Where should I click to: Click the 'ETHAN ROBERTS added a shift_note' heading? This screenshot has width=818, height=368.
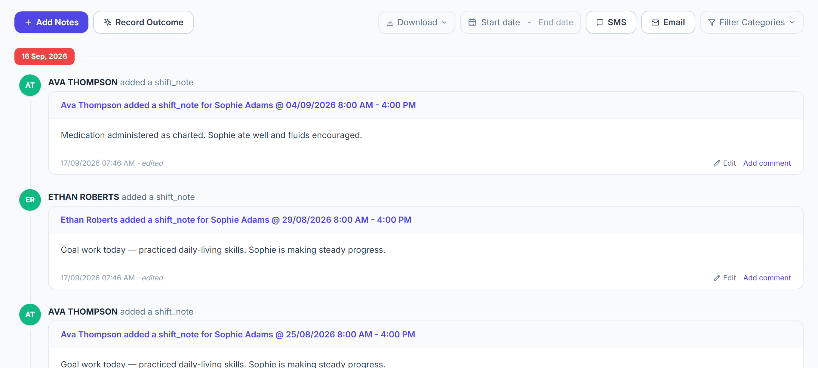121,197
